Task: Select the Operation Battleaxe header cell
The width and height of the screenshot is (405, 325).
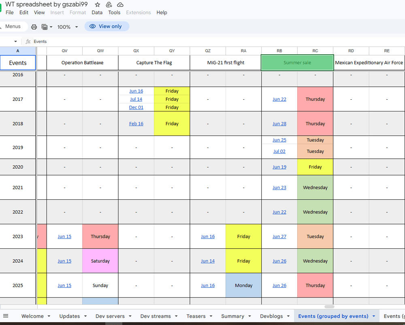Action: (x=82, y=62)
